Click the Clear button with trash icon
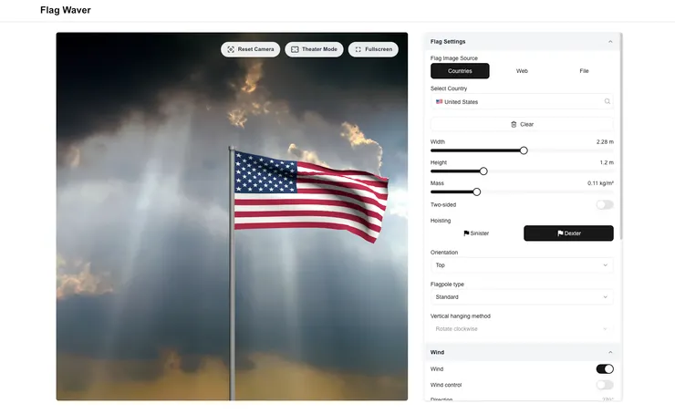 522,124
